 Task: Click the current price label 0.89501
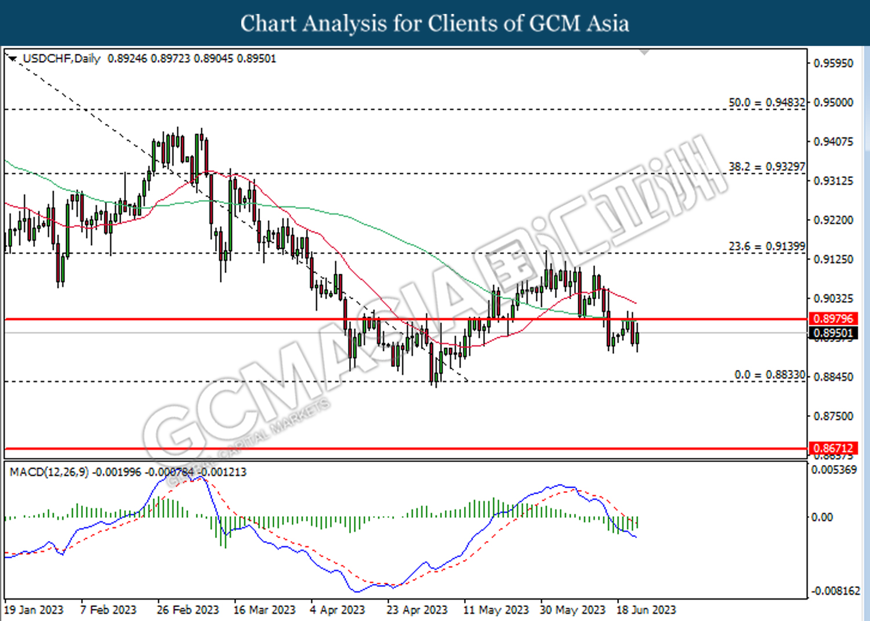(833, 333)
